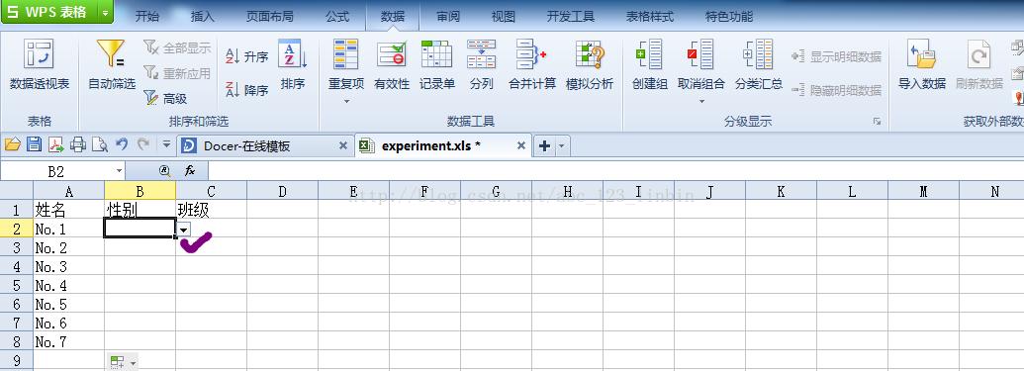1024x371 pixels.
Task: Open the 开发工具 ribbon tab
Action: 571,17
